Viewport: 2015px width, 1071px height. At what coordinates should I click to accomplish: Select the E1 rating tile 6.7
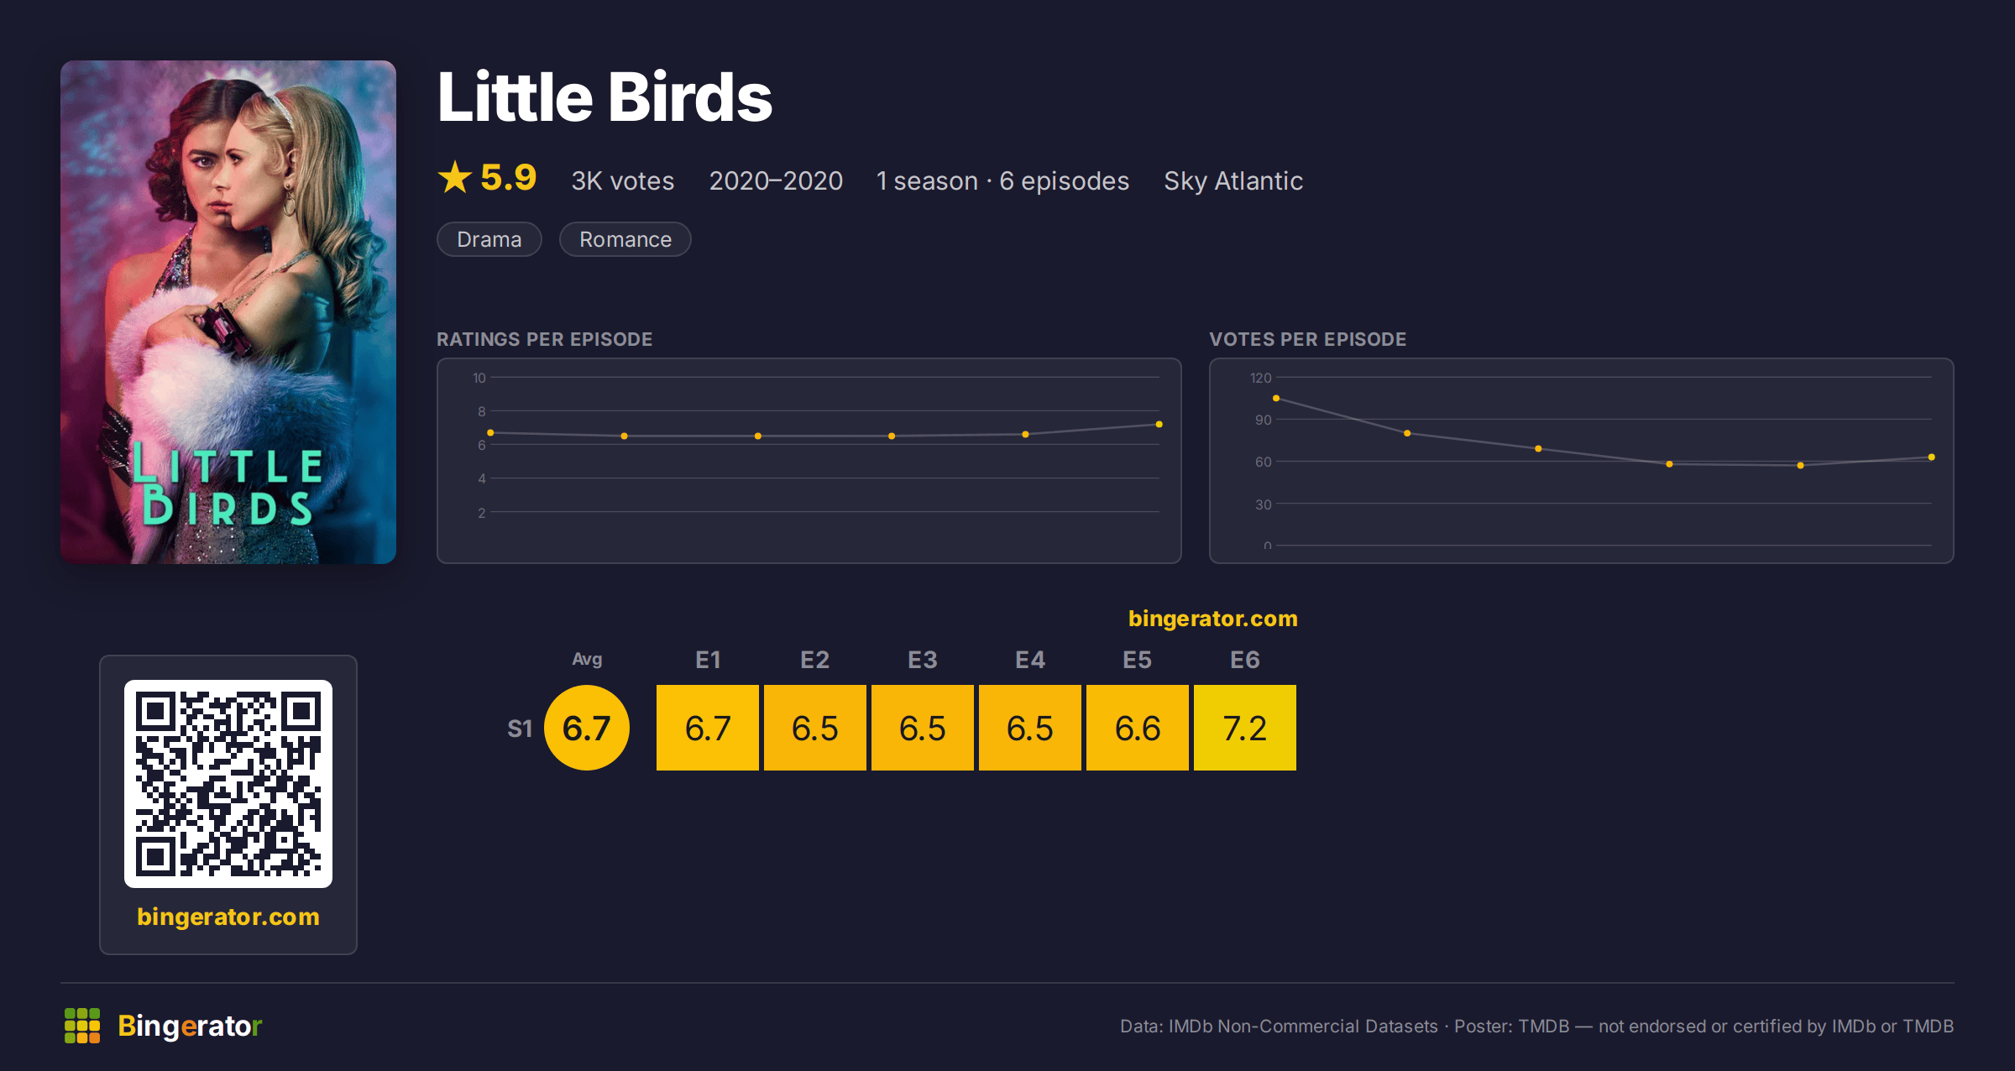[708, 728]
